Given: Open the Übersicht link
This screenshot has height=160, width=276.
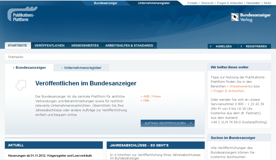Looking at the screenshot, I should tap(207, 3).
